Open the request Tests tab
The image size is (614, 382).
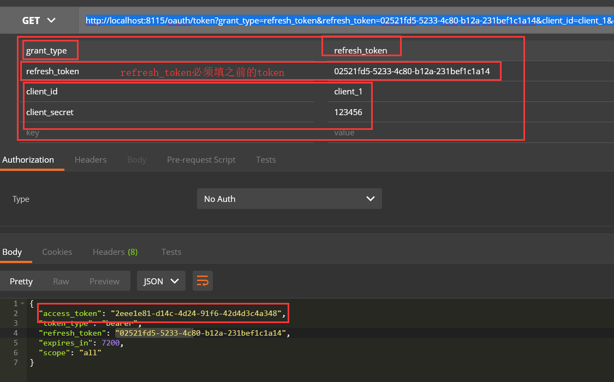pos(266,160)
